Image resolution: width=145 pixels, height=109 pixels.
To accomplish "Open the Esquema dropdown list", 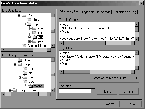I will (x=93, y=91).
